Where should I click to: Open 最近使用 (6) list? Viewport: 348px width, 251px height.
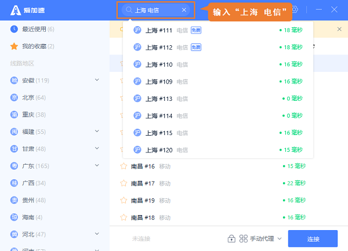pyautogui.click(x=32, y=29)
